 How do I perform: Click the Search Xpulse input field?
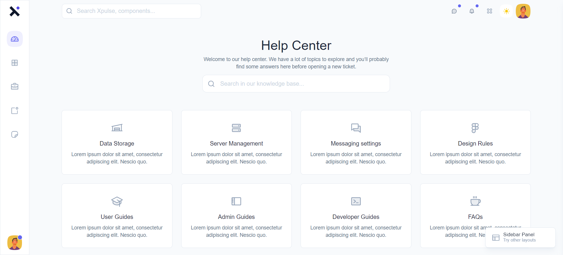point(131,11)
